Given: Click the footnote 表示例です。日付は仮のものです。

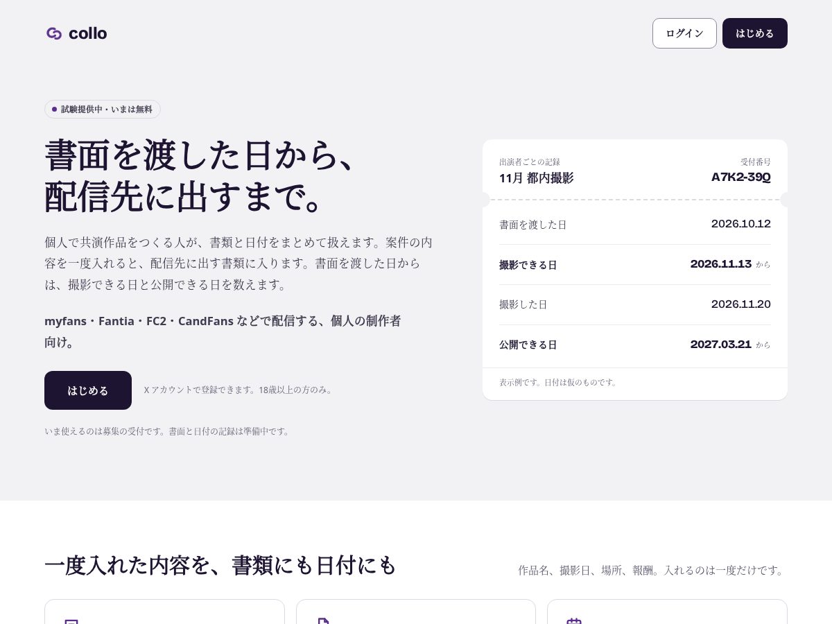Looking at the screenshot, I should pos(559,382).
